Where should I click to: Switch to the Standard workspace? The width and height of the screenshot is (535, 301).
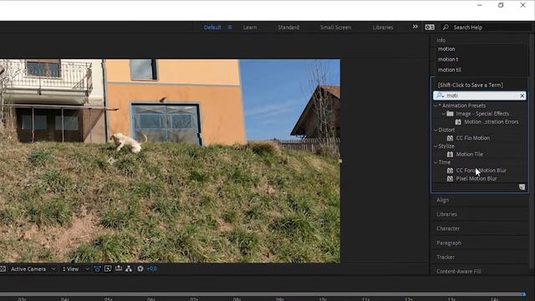tap(288, 28)
